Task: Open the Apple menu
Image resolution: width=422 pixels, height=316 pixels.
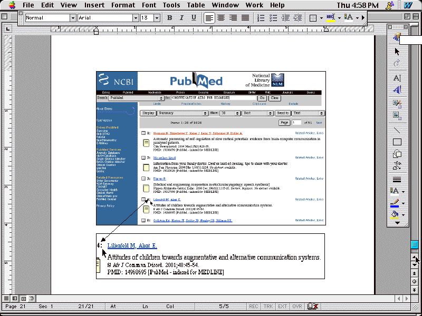Action: tap(12, 5)
